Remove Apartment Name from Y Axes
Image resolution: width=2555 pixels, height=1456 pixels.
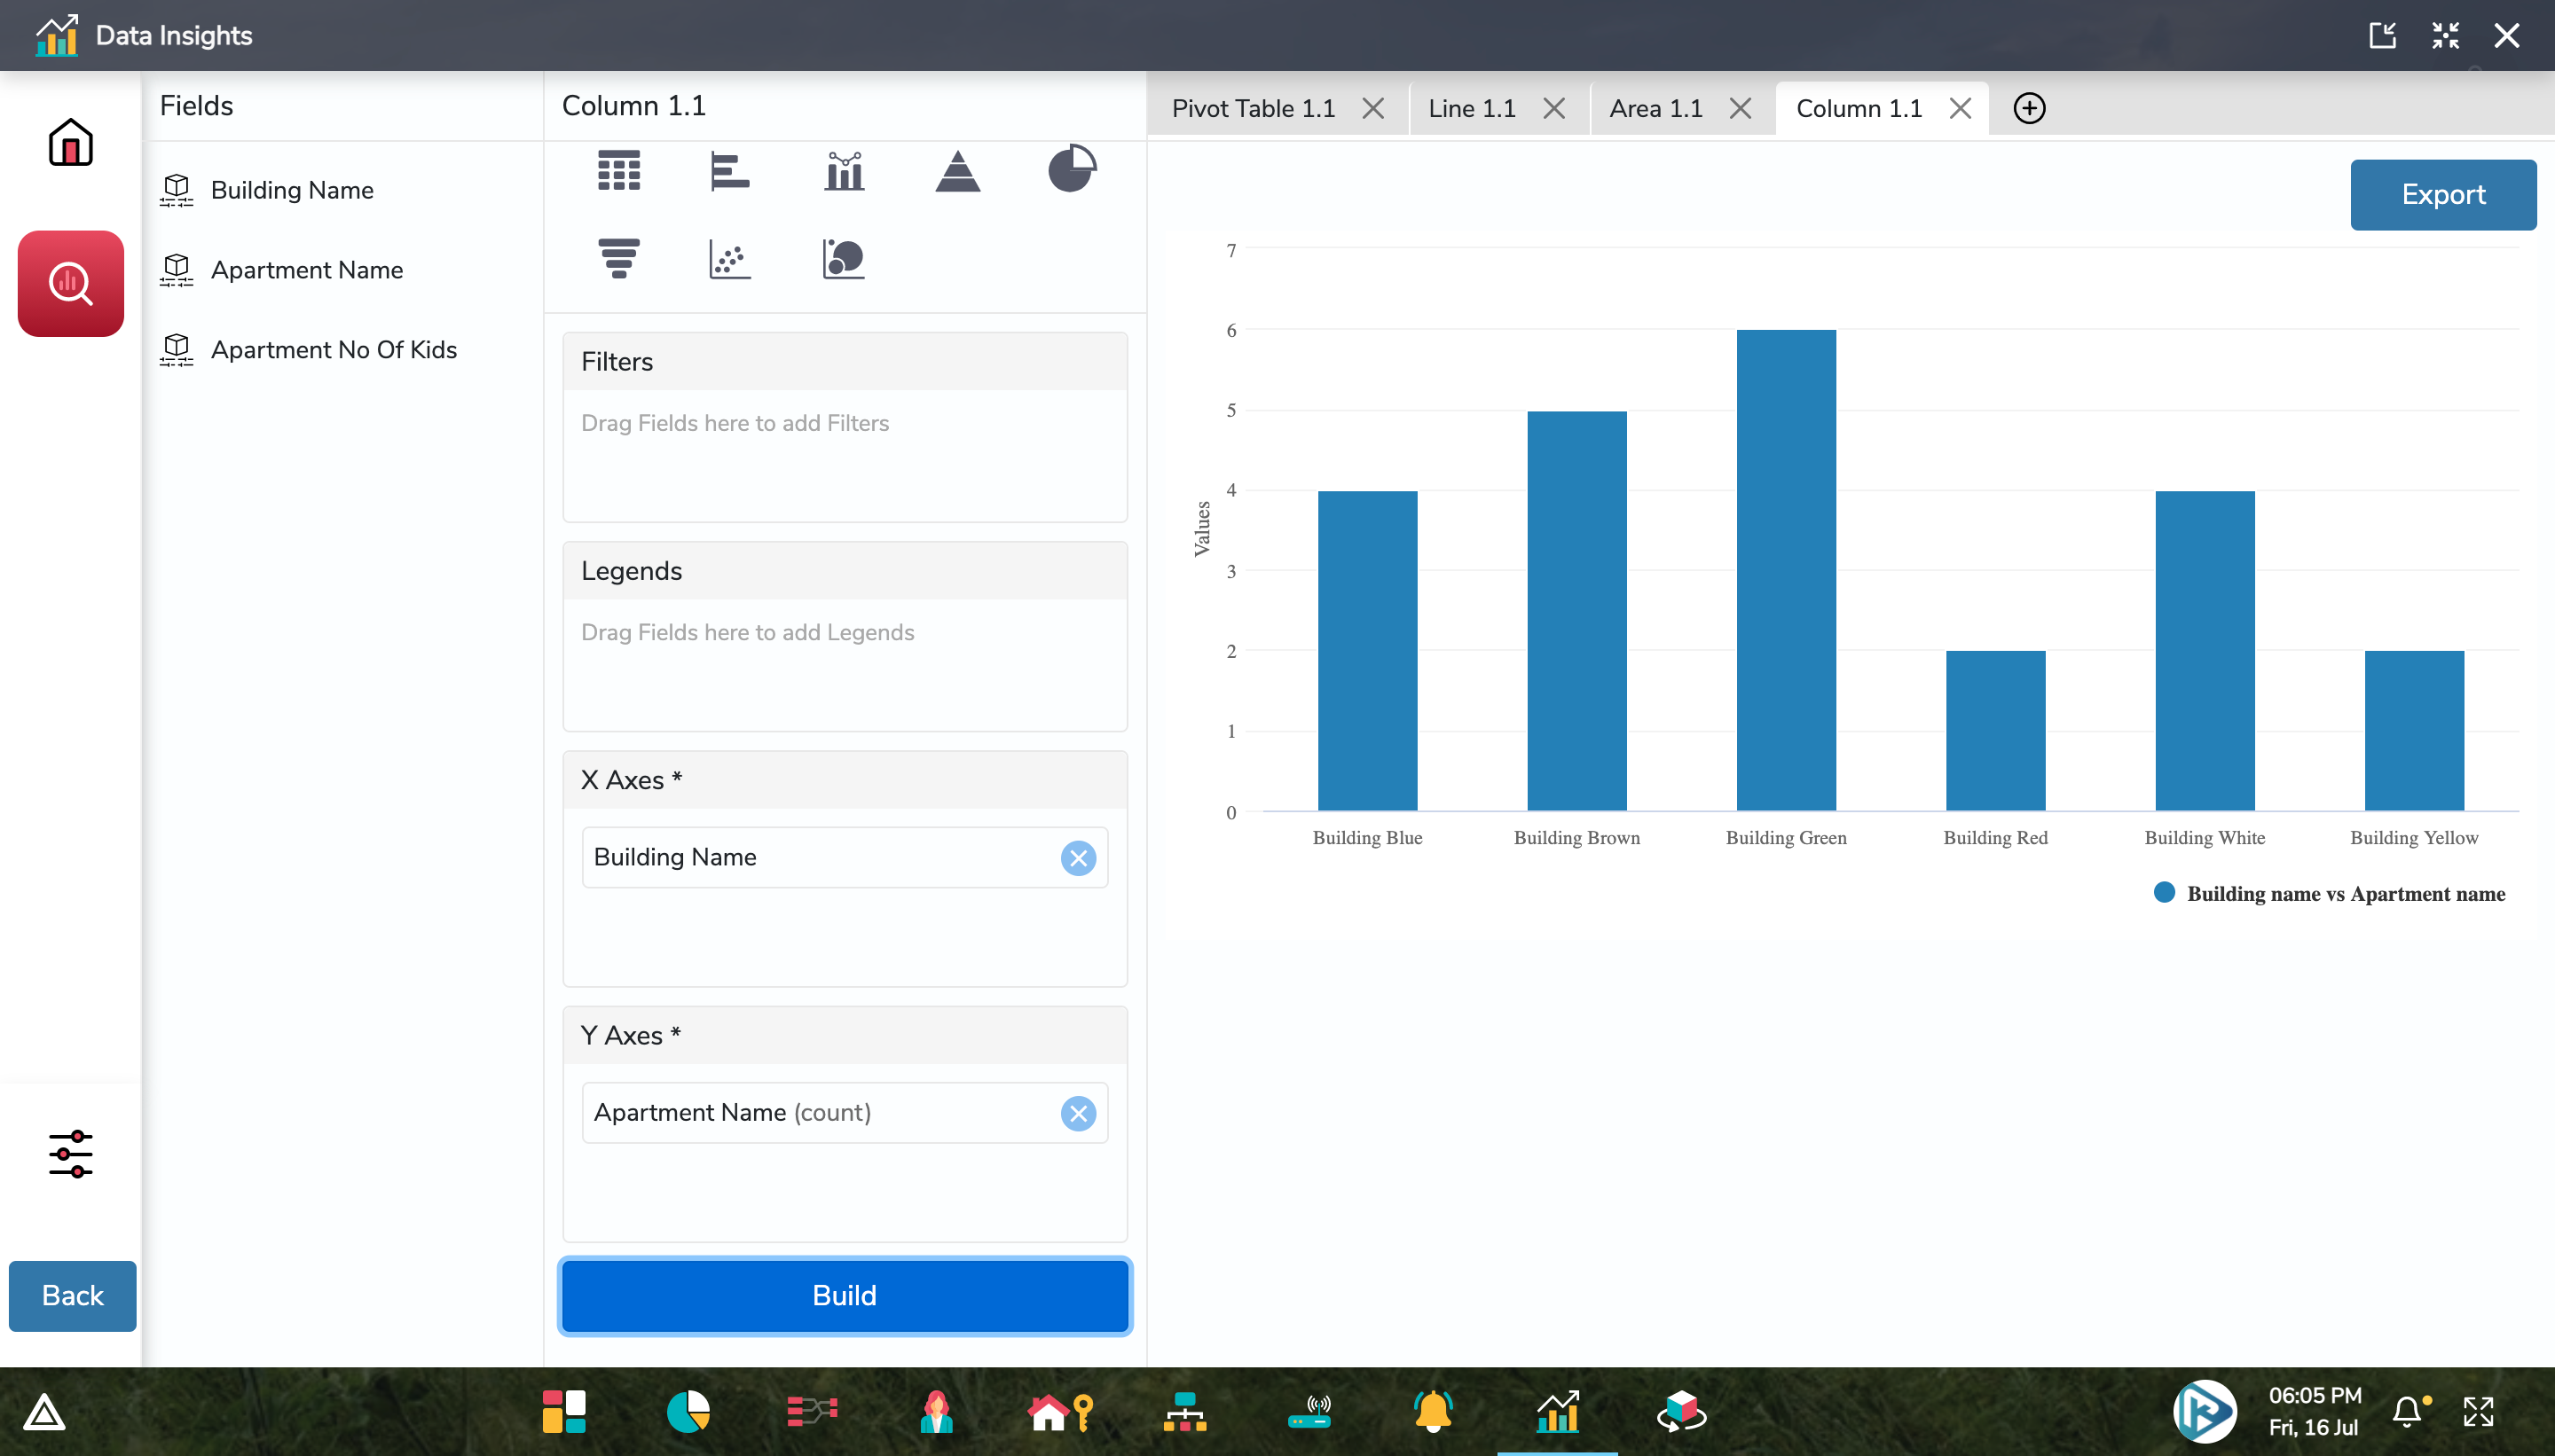coord(1077,1113)
